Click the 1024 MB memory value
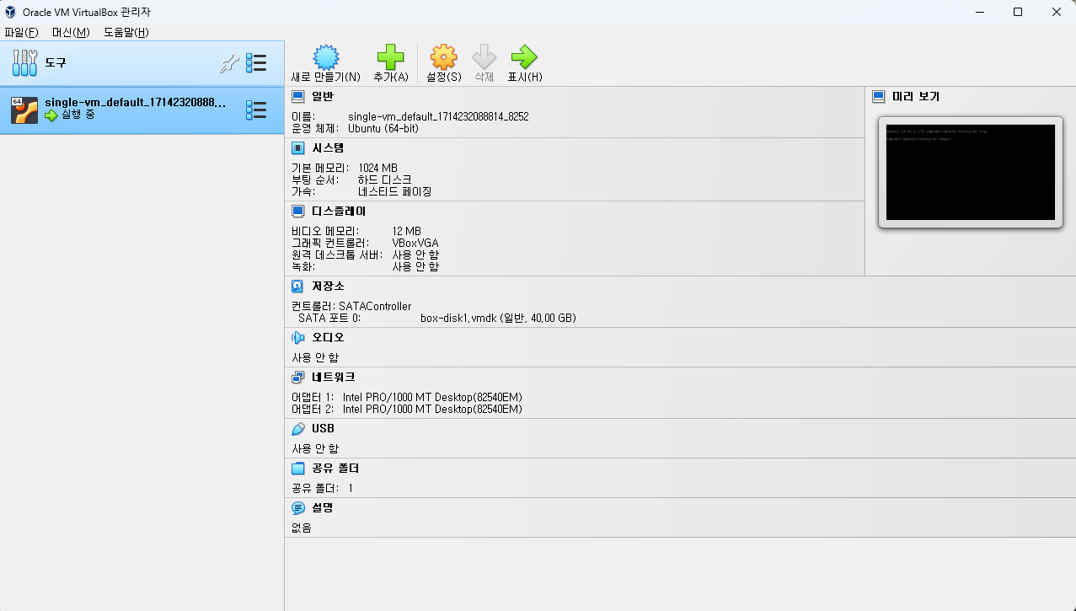 coord(377,169)
